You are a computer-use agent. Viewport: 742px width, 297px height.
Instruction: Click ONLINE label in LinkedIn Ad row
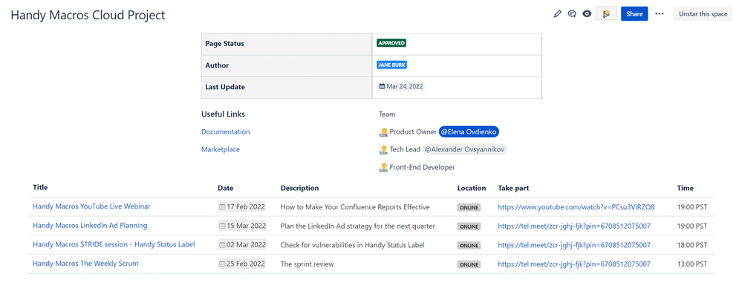tap(469, 226)
